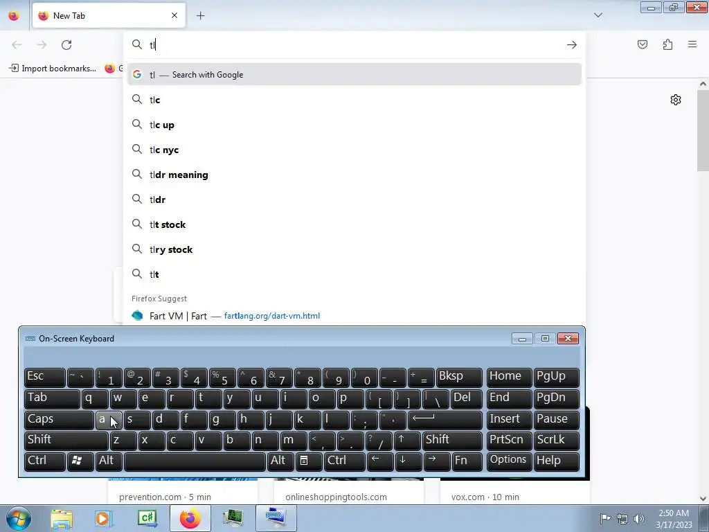This screenshot has width=709, height=532.
Task: Click the scrollbar down arrow on the page
Action: (703, 499)
